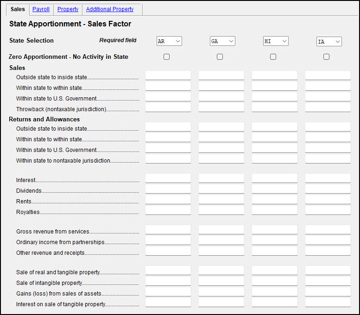Check Zero Apportionment for IA column
This screenshot has width=360, height=315.
point(326,57)
